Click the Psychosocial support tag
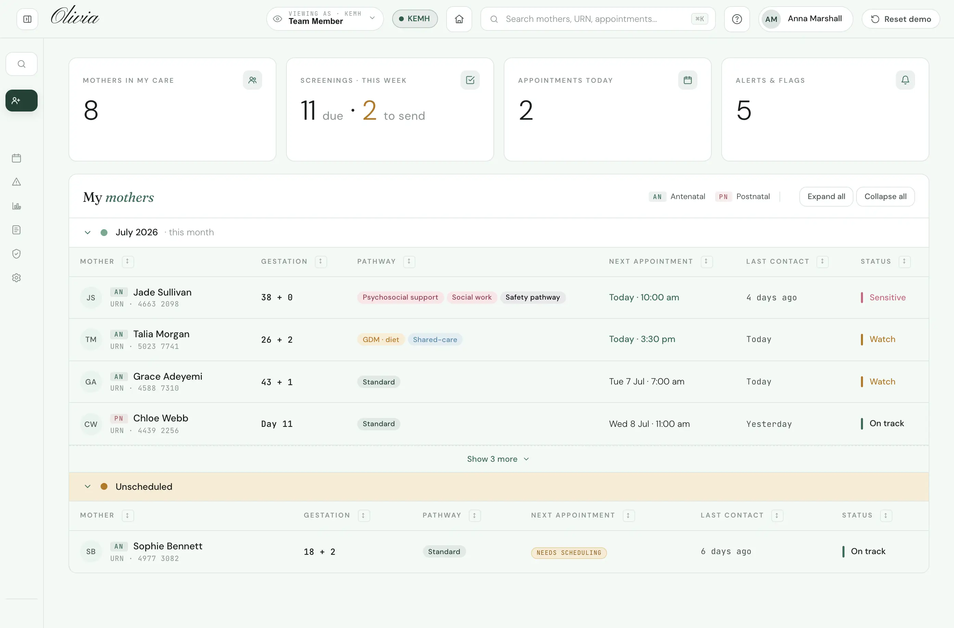This screenshot has width=954, height=628. (x=400, y=297)
